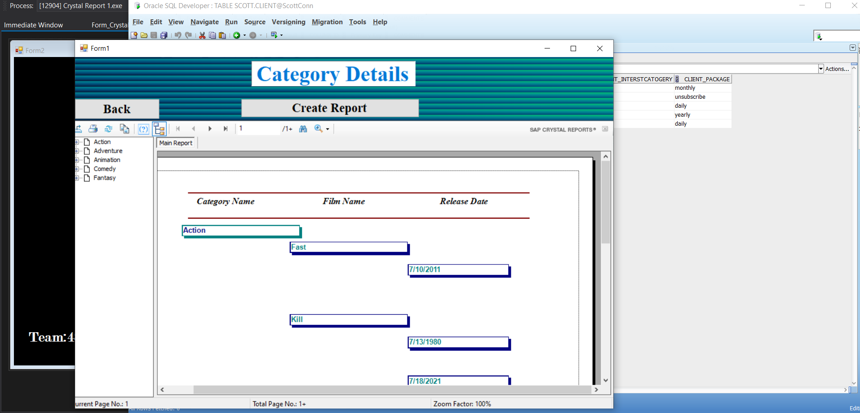Screen dimensions: 860x413
Task: Save all open files in SQL Developer
Action: (164, 35)
